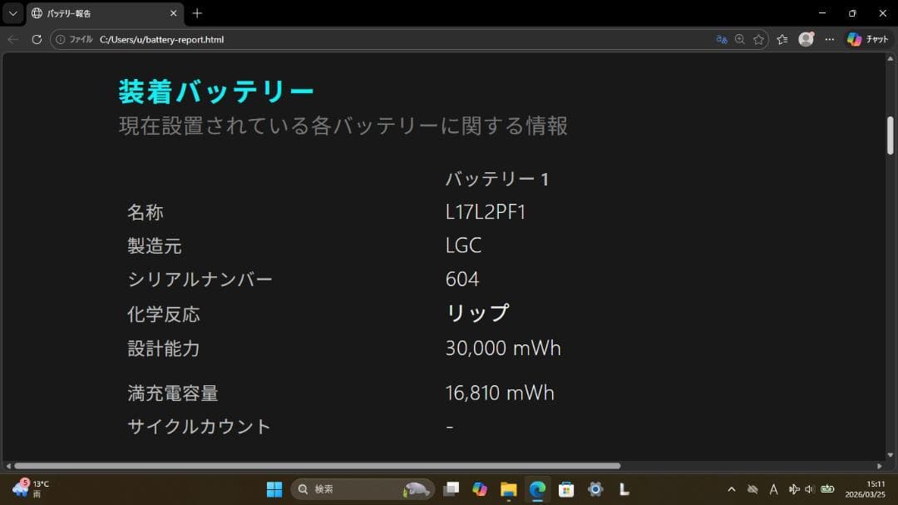Click the page scroll down arrow

pos(890,455)
